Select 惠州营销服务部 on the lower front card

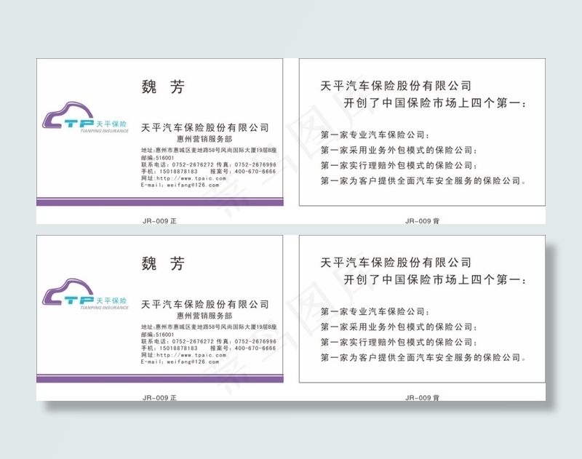204,316
